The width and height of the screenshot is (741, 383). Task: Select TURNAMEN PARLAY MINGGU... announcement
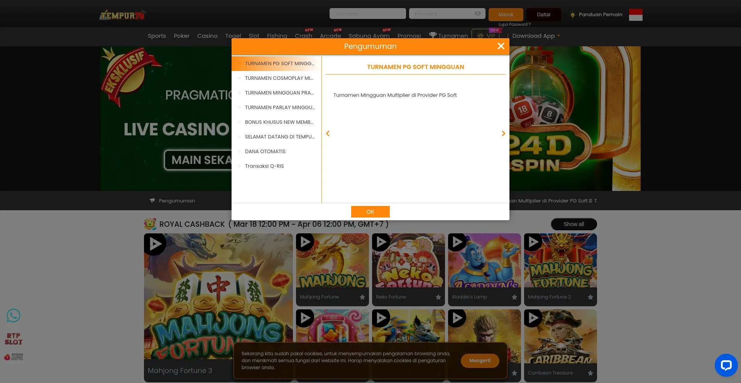(x=276, y=108)
